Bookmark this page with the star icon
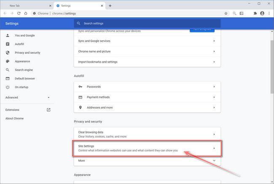This screenshot has width=274, height=184. click(226, 13)
